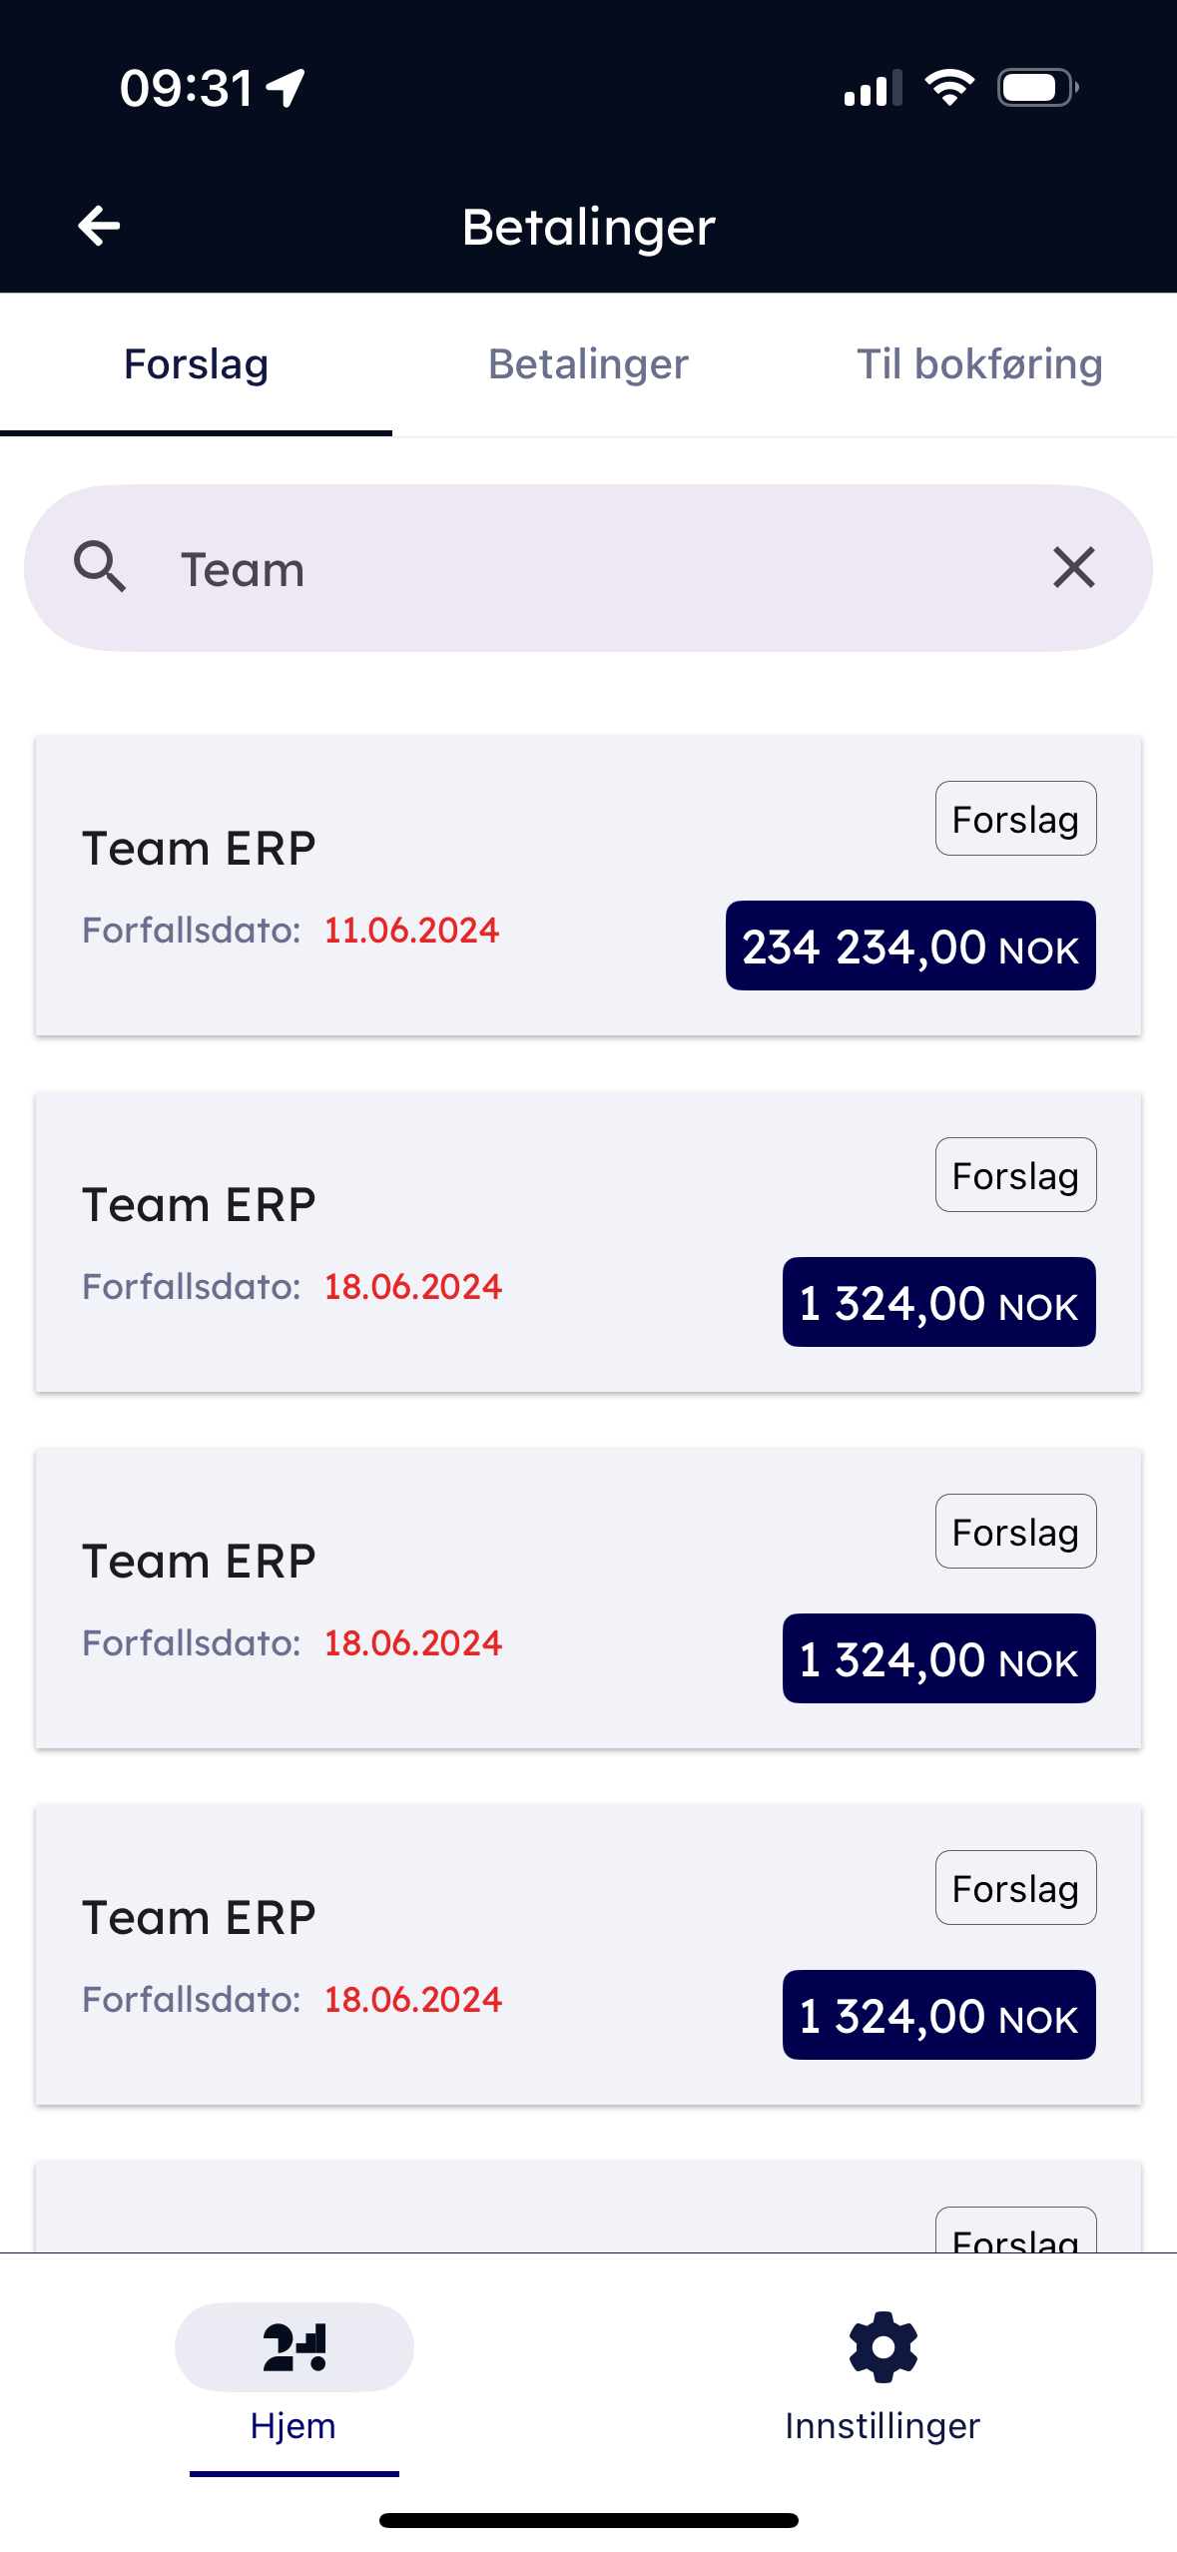The width and height of the screenshot is (1177, 2552).
Task: Tap the home indicator bar at bottom
Action: (588, 2520)
